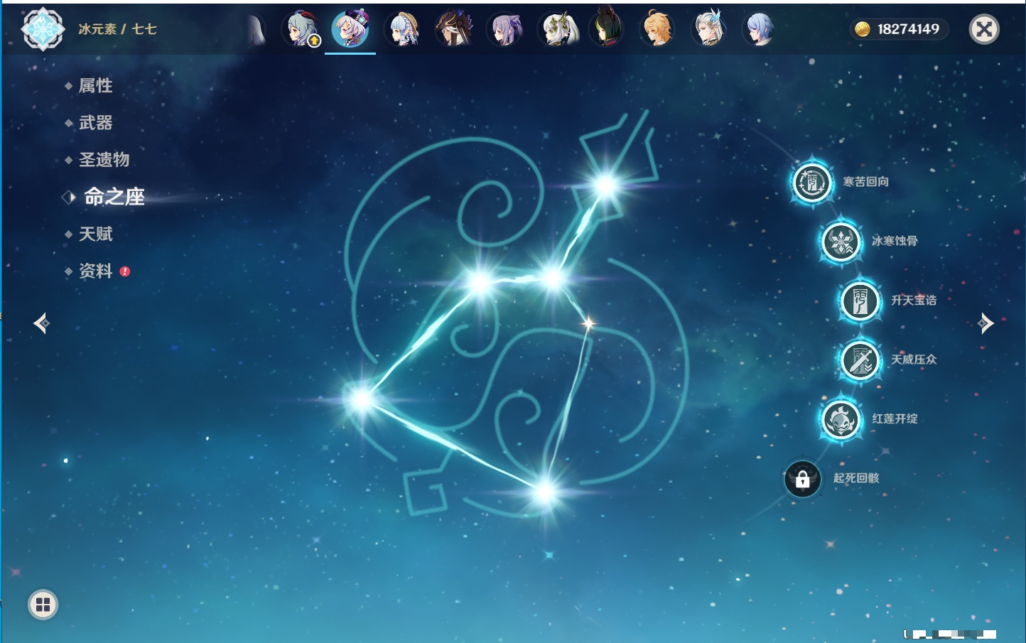Click the Cryo element emblem icon
The height and width of the screenshot is (643, 1026).
point(43,29)
